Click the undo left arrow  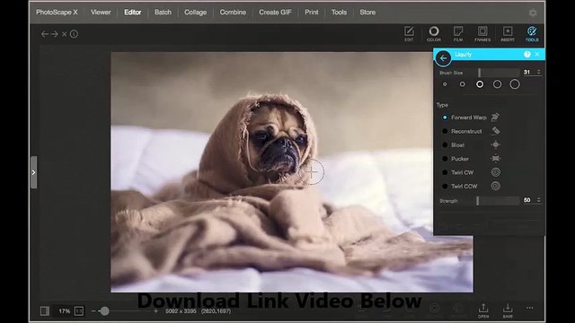coord(45,34)
